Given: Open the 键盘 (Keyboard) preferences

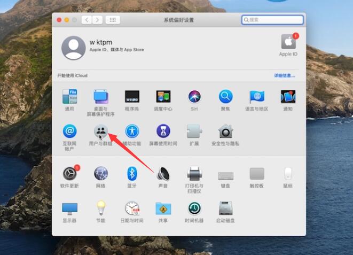Looking at the screenshot, I should 225,175.
